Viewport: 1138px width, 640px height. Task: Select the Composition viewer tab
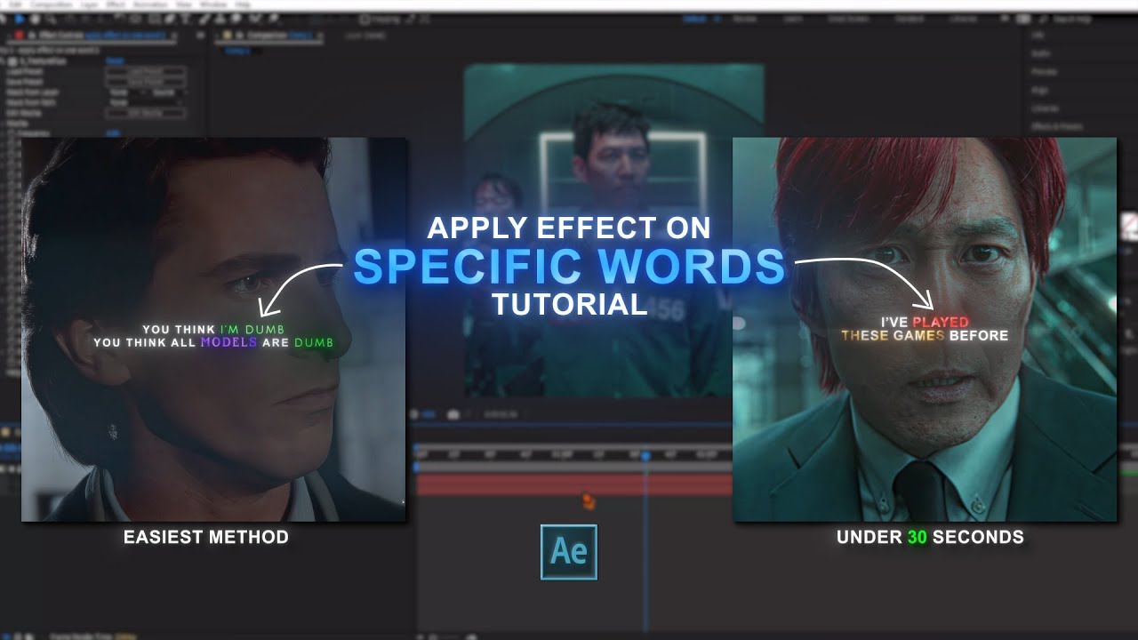267,36
